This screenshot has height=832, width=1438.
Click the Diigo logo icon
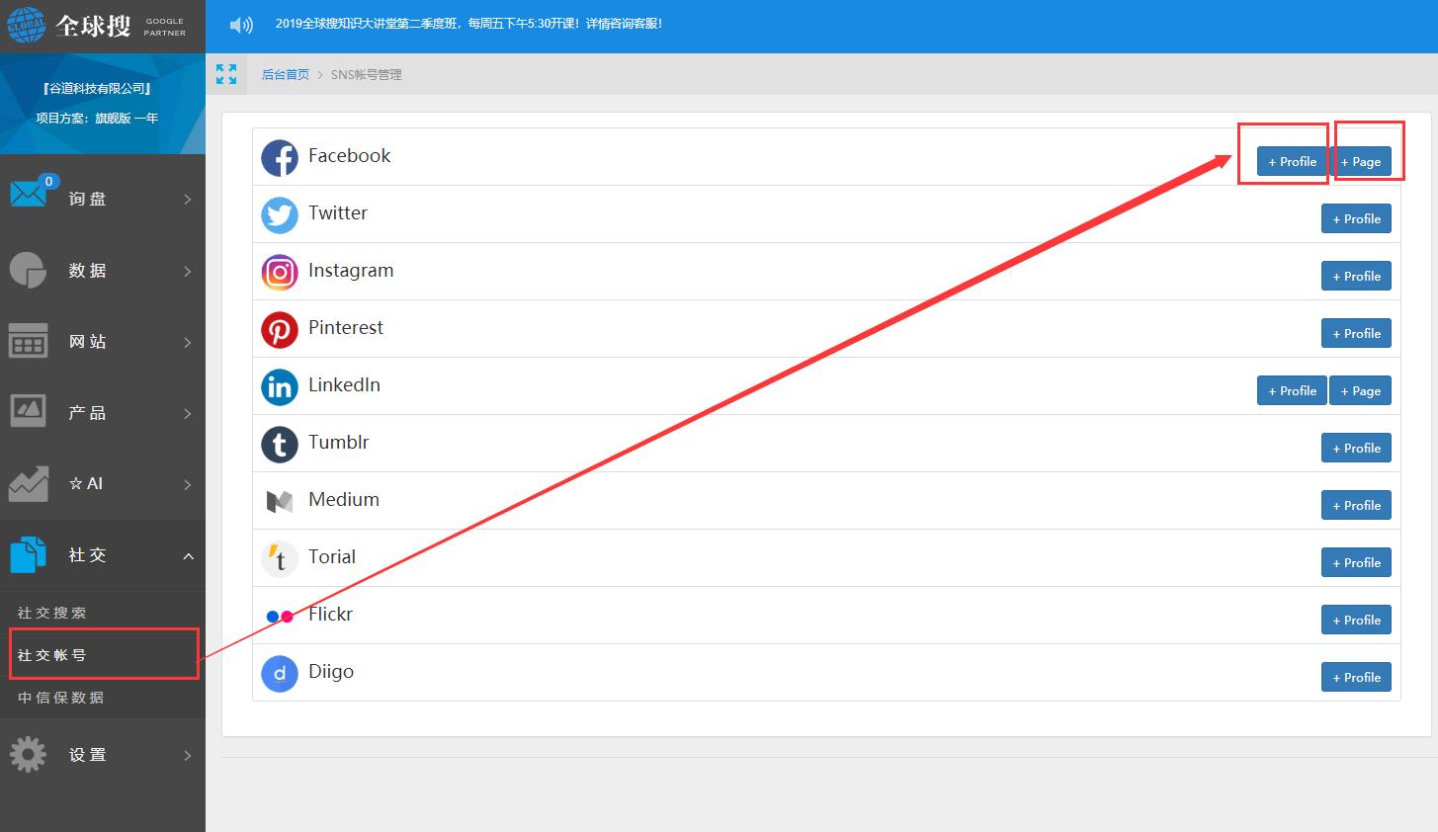[280, 673]
